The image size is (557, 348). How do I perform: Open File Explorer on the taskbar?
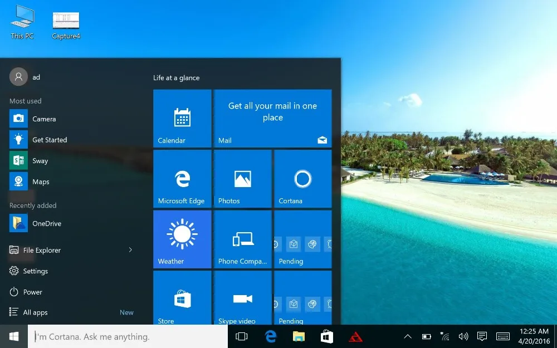point(299,336)
